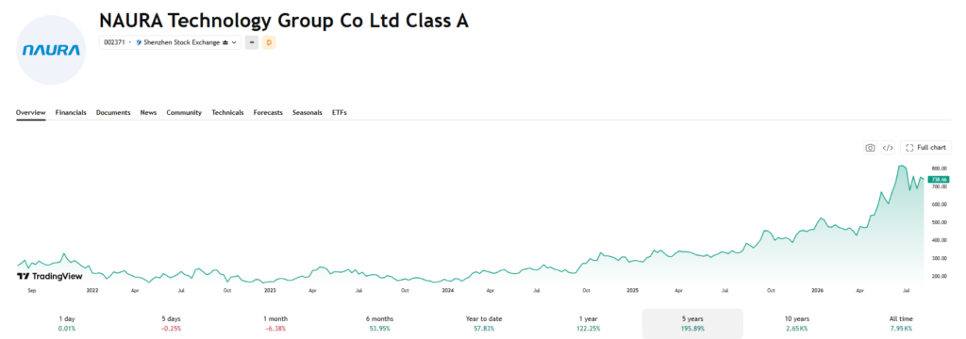
Task: Switch to the Financials tab
Action: (71, 113)
